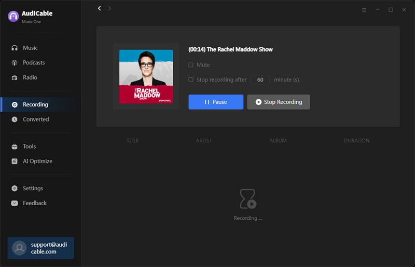Open the Podcasts section
Image resolution: width=415 pixels, height=267 pixels.
point(28,62)
